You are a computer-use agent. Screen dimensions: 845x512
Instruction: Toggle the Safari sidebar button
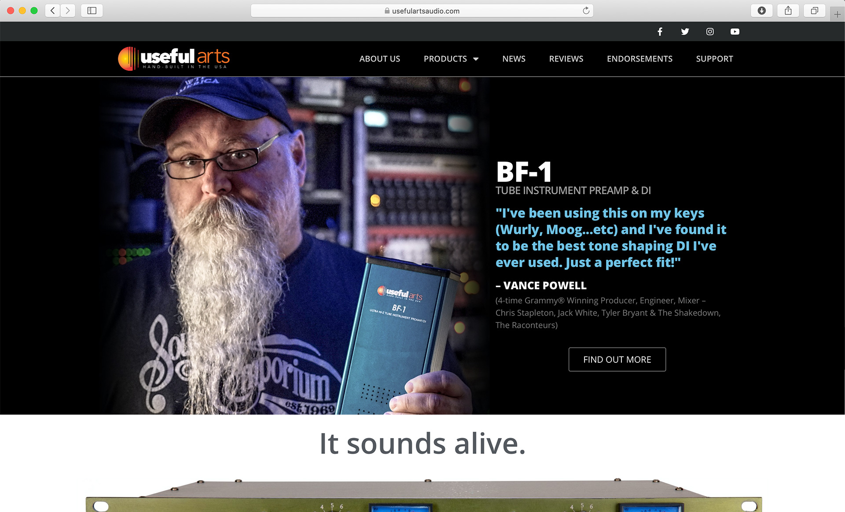[x=92, y=11]
